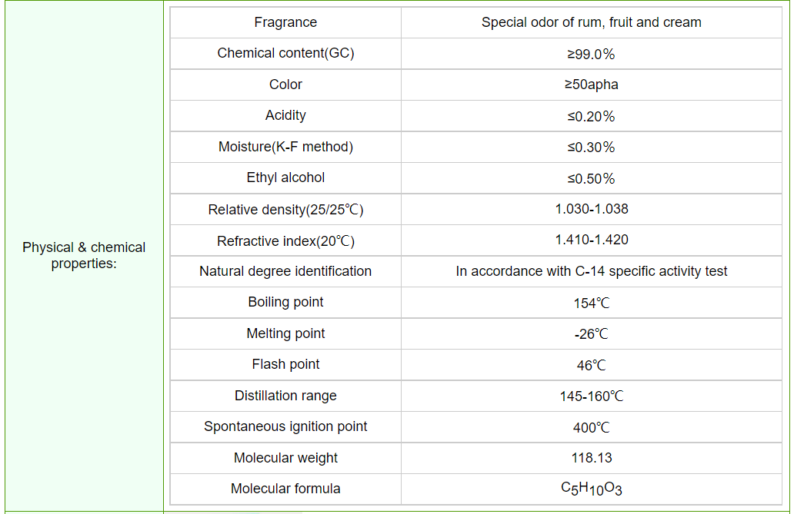Select the -26℃ melting point value
The height and width of the screenshot is (514, 794).
591,334
